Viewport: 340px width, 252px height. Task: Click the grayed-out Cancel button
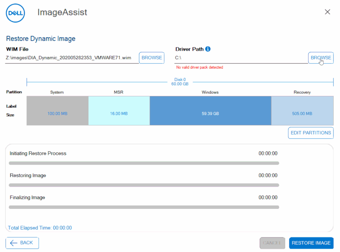tap(272, 243)
